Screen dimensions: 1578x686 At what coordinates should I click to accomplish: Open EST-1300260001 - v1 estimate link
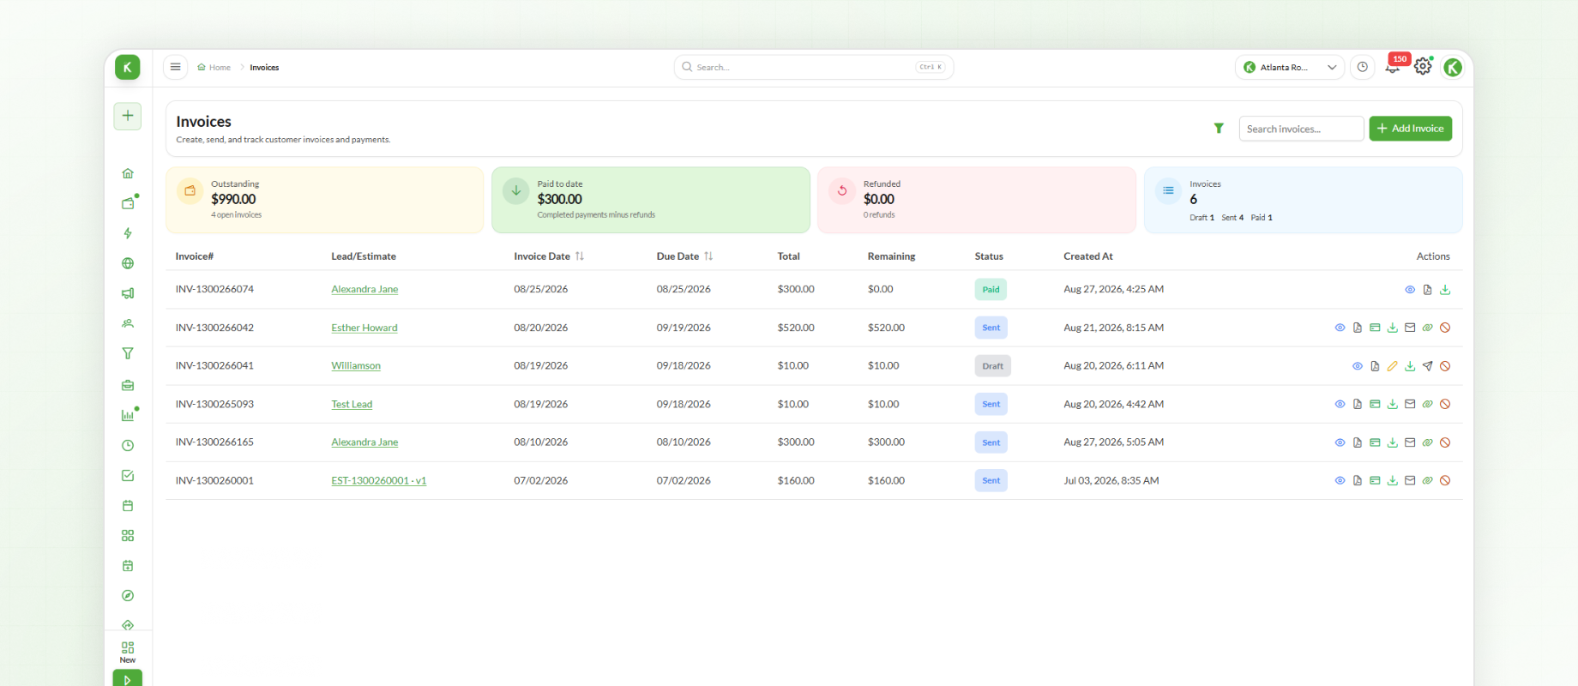coord(379,481)
